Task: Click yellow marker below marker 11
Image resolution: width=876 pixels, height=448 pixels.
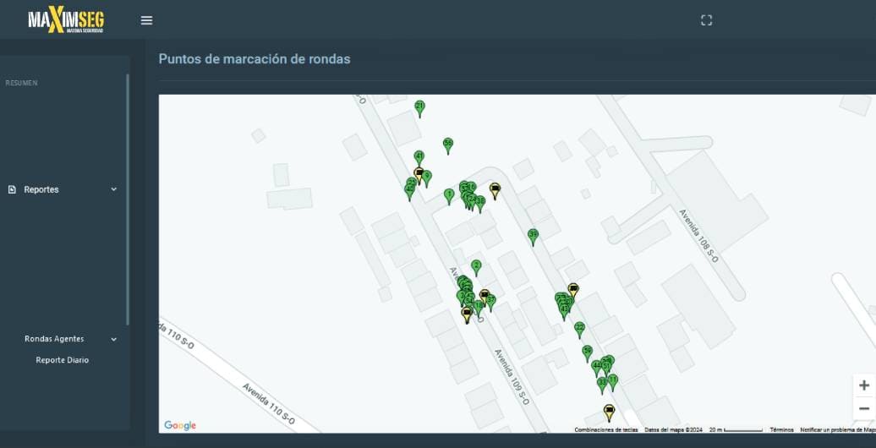Action: (609, 412)
